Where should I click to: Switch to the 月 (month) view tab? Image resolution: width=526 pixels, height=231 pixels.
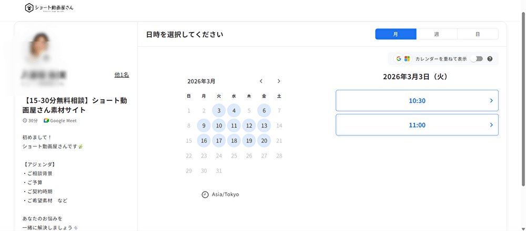(x=396, y=34)
